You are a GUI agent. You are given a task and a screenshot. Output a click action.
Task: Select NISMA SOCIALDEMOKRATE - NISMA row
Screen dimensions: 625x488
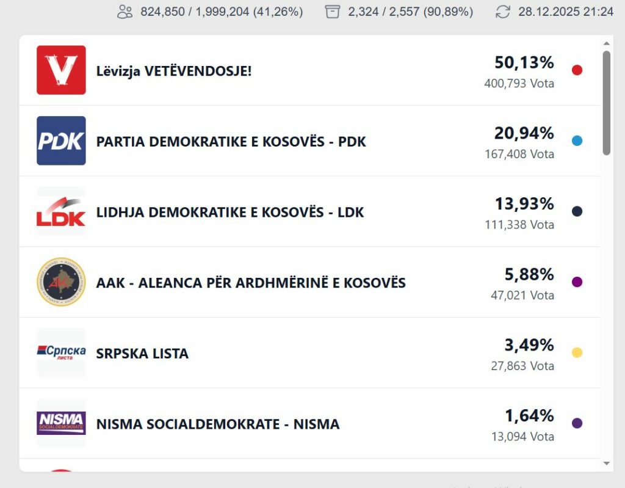click(x=217, y=424)
